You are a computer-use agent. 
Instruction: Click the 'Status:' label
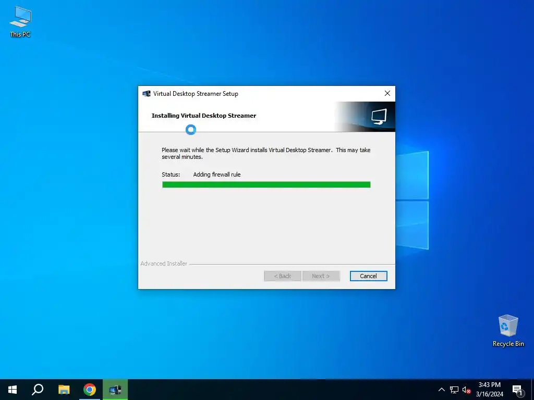pyautogui.click(x=171, y=174)
